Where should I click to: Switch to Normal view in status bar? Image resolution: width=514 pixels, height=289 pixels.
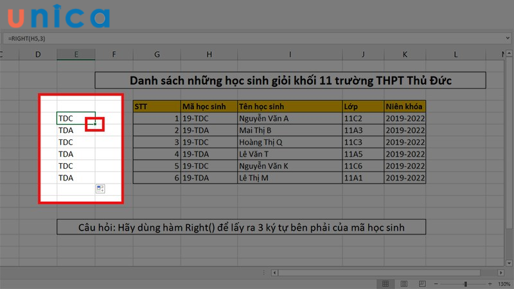[386, 283]
